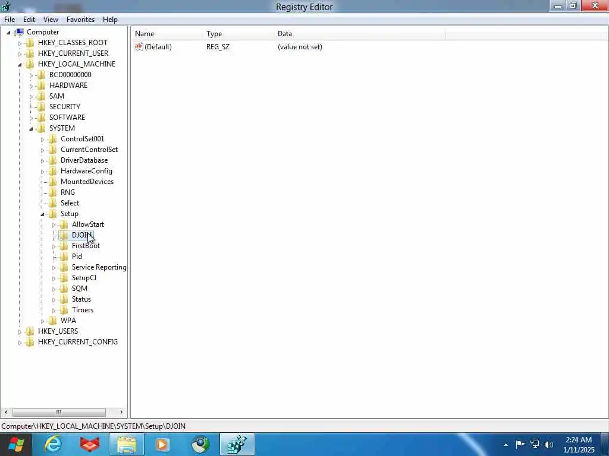This screenshot has width=609, height=456.
Task: Click the tree horizontal scrollbar thumb
Action: (59, 412)
